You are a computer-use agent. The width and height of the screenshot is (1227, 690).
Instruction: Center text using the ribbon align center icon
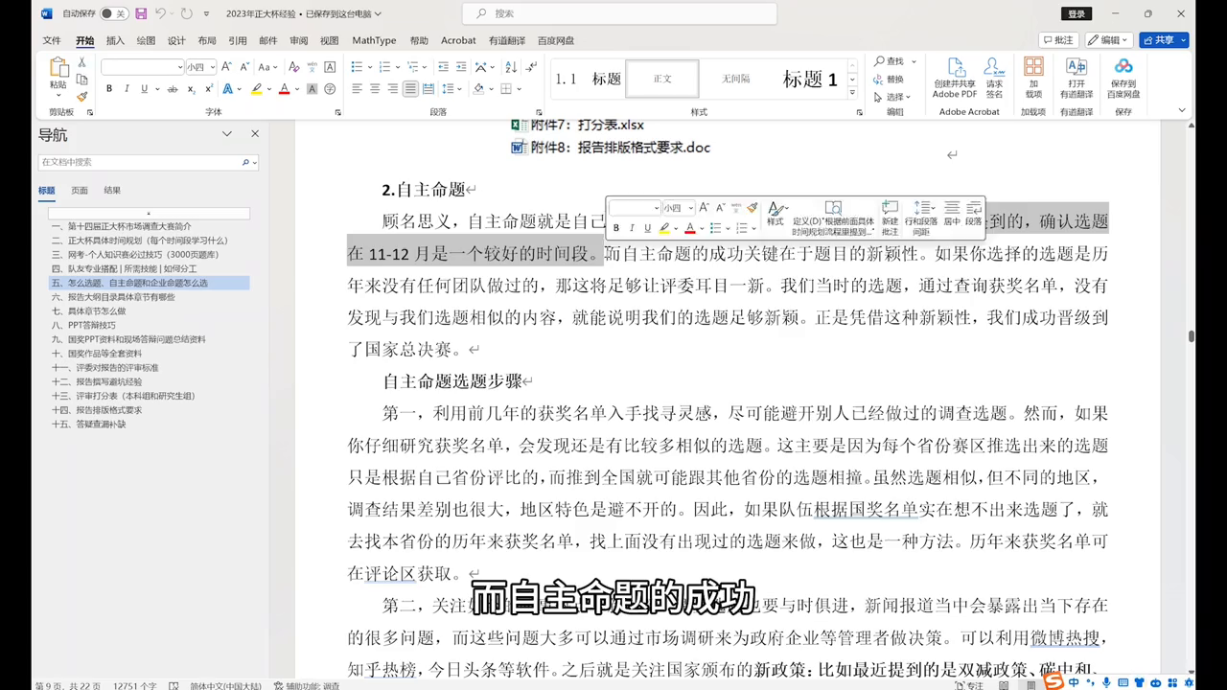tap(375, 89)
